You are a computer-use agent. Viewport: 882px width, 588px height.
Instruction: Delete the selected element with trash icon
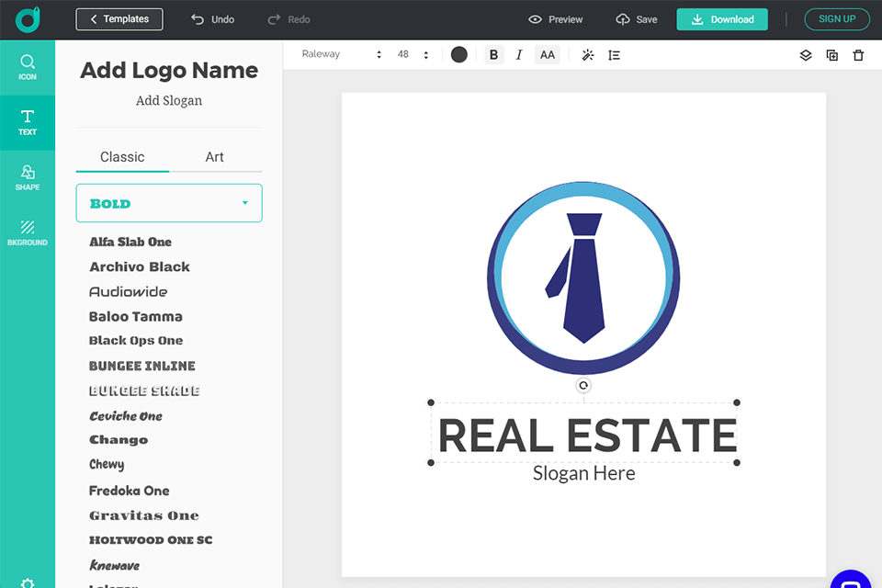pyautogui.click(x=858, y=54)
